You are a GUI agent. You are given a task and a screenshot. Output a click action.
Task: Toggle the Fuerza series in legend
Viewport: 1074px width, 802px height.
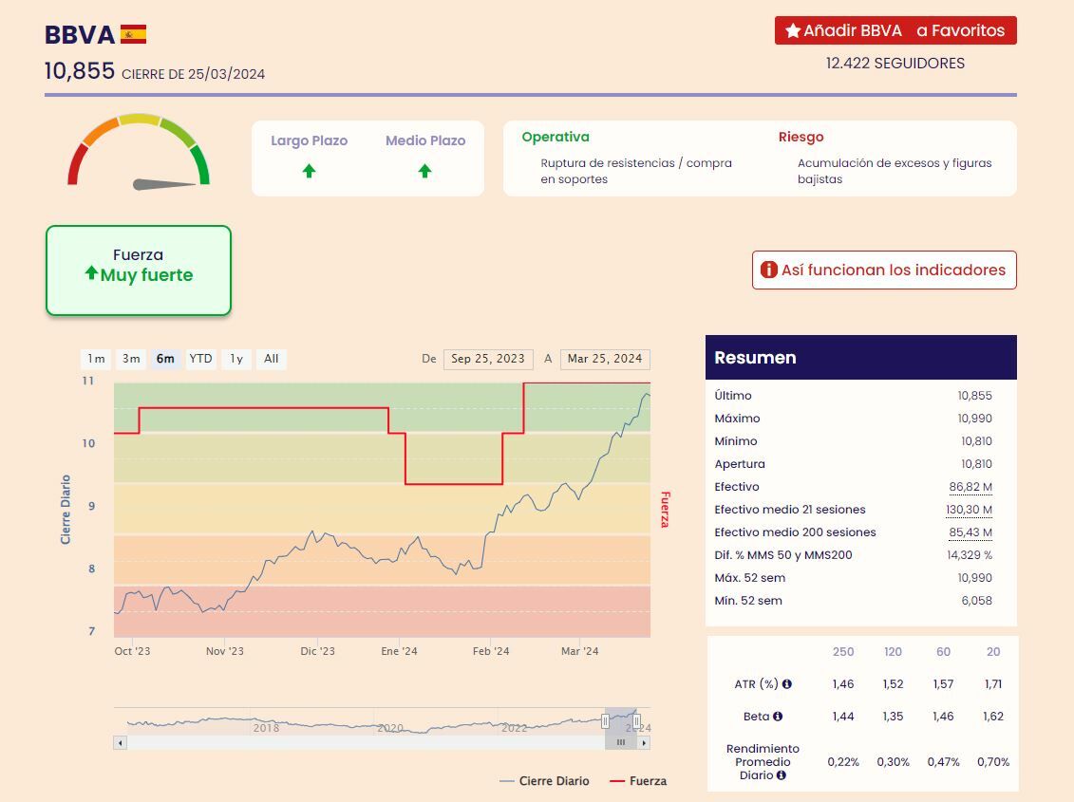point(638,781)
